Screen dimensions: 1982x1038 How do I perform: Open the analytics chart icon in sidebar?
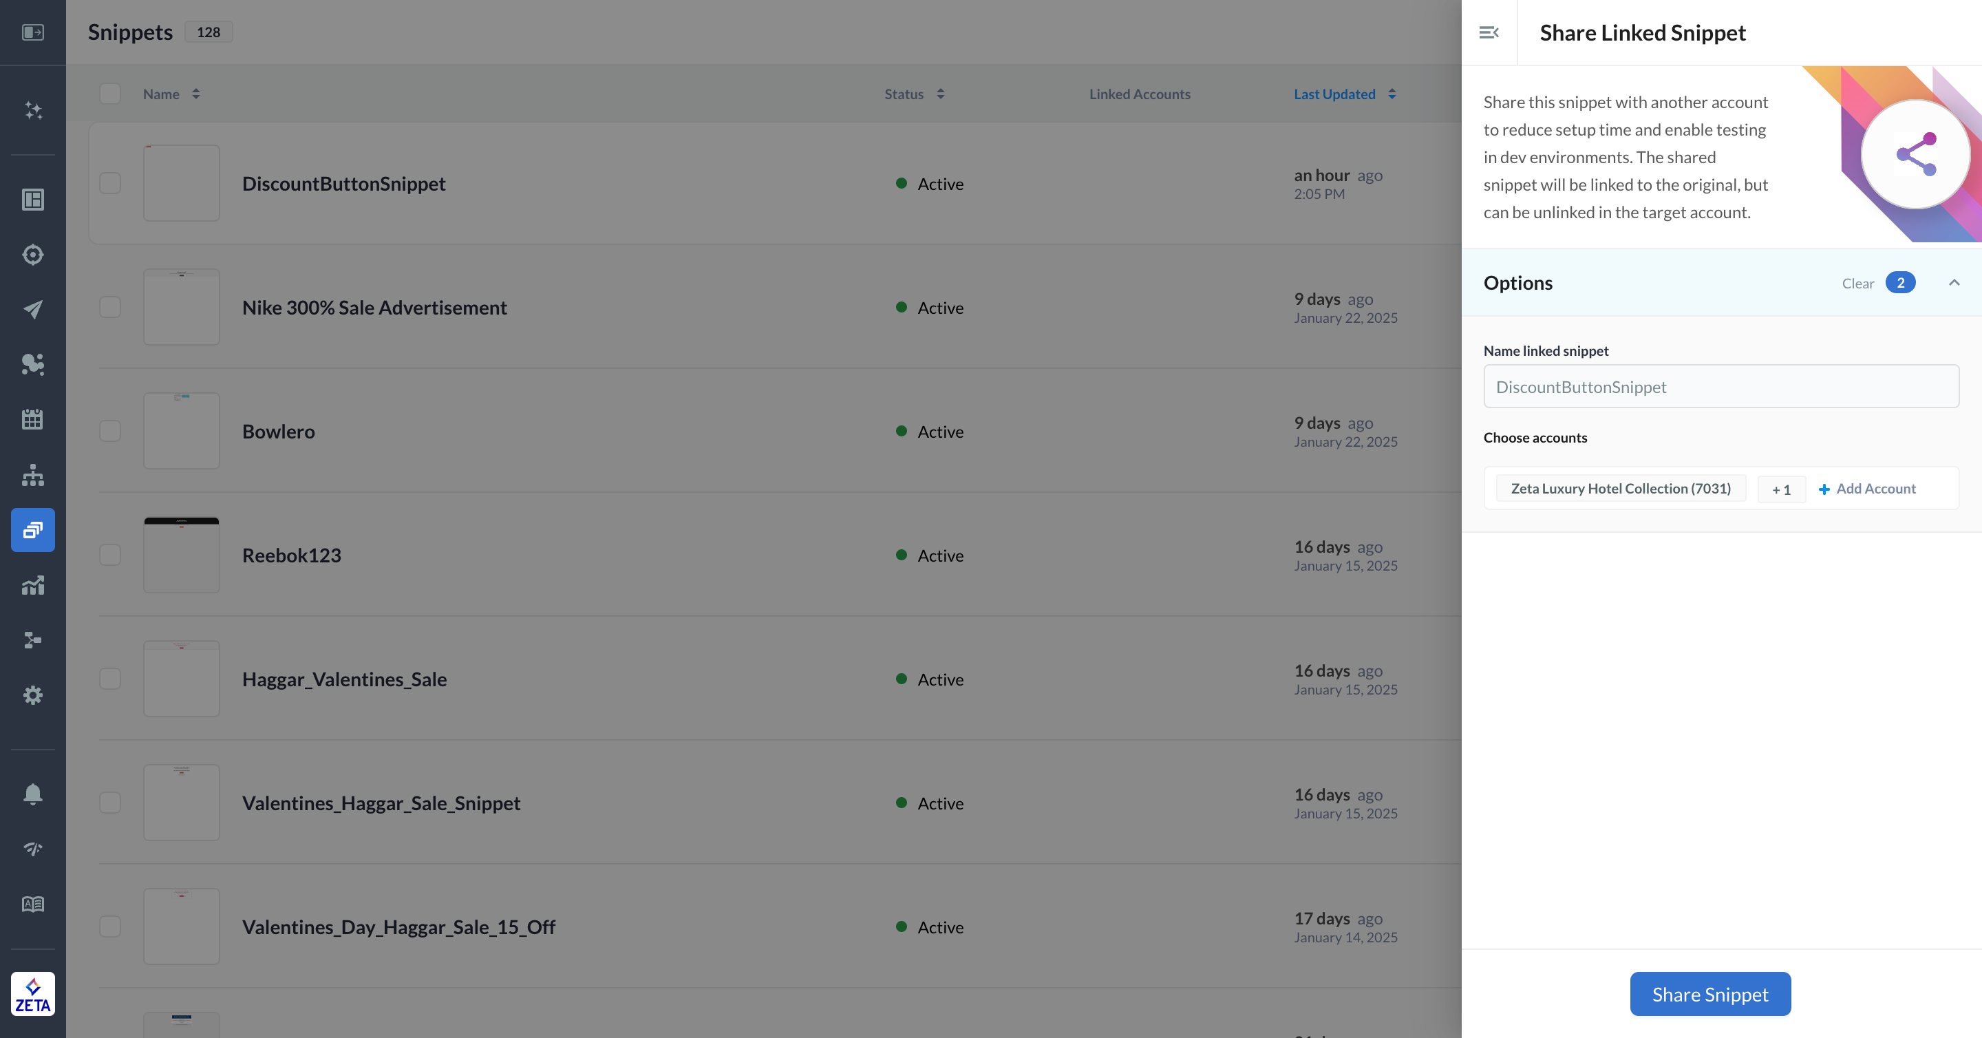32,585
